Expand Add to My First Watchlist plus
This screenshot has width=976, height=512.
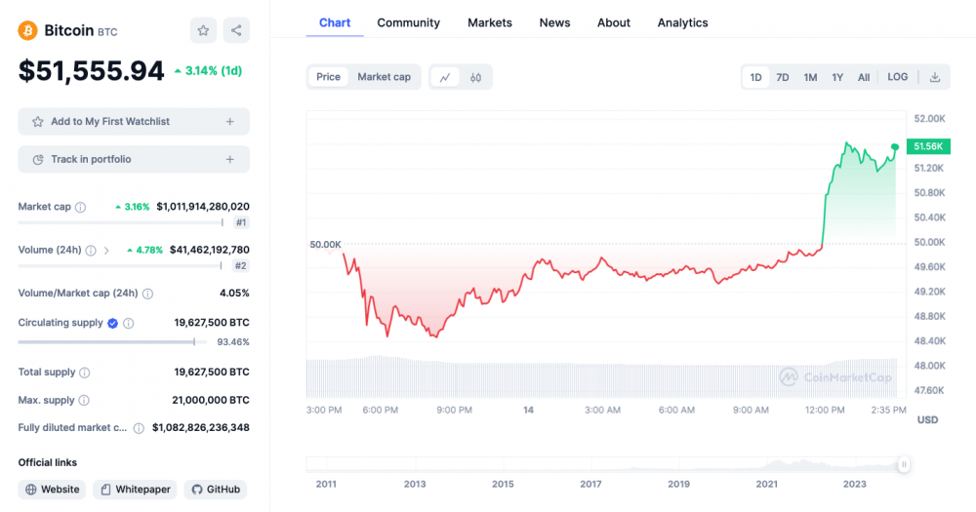(x=230, y=122)
